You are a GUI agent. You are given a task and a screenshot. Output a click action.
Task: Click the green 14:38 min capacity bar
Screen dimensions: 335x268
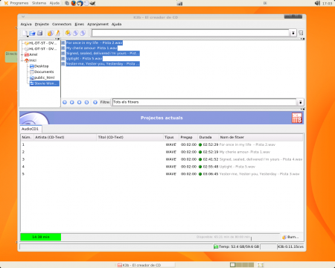click(x=41, y=237)
